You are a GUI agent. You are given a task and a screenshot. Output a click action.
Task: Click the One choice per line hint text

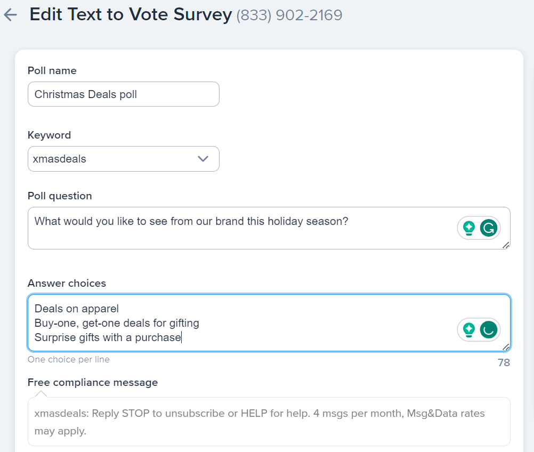(x=68, y=359)
